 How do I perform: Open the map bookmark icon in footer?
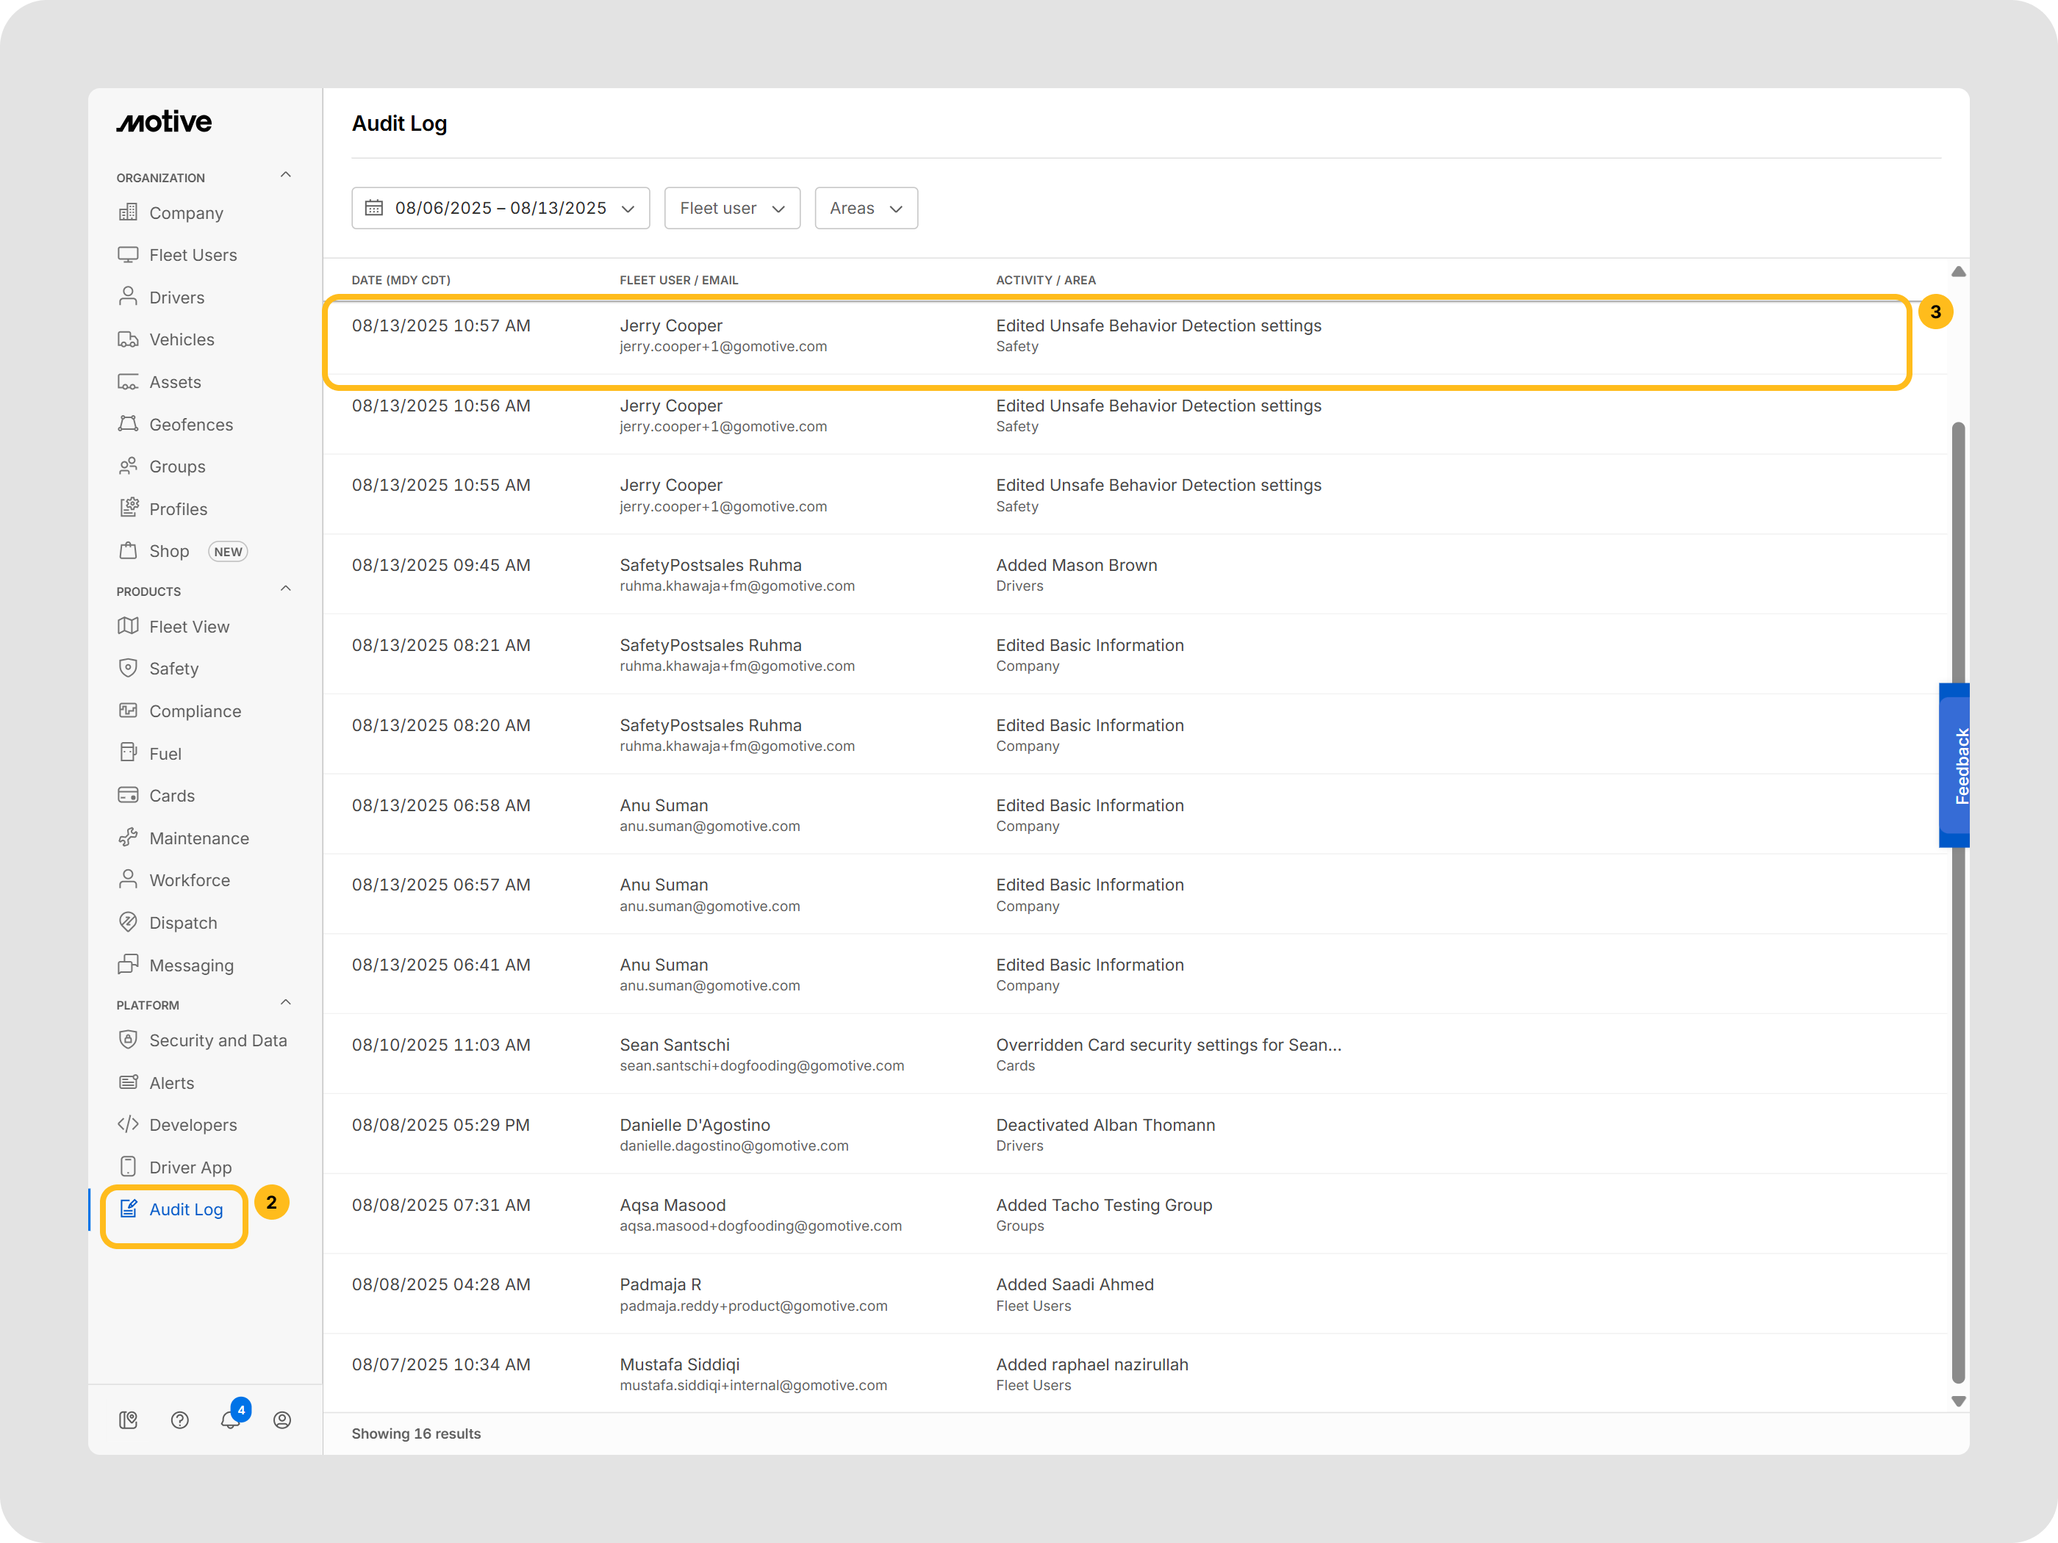(129, 1420)
